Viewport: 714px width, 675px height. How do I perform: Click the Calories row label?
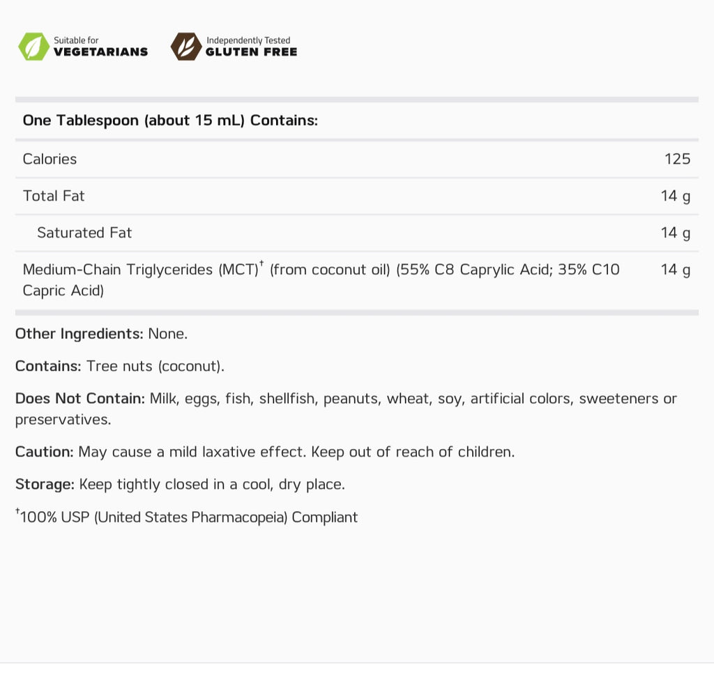click(50, 159)
